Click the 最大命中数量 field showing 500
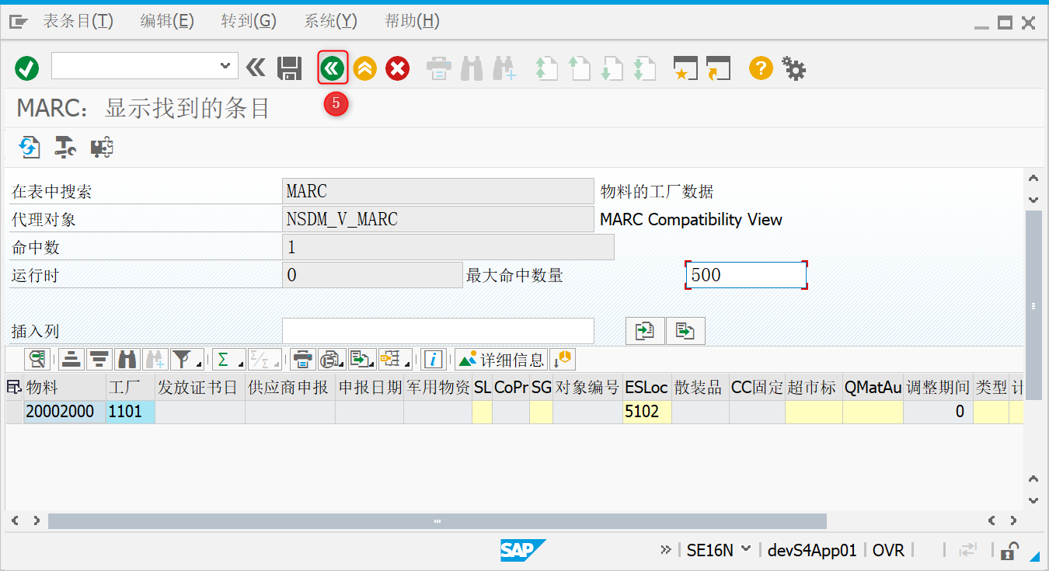1049x571 pixels. tap(744, 274)
